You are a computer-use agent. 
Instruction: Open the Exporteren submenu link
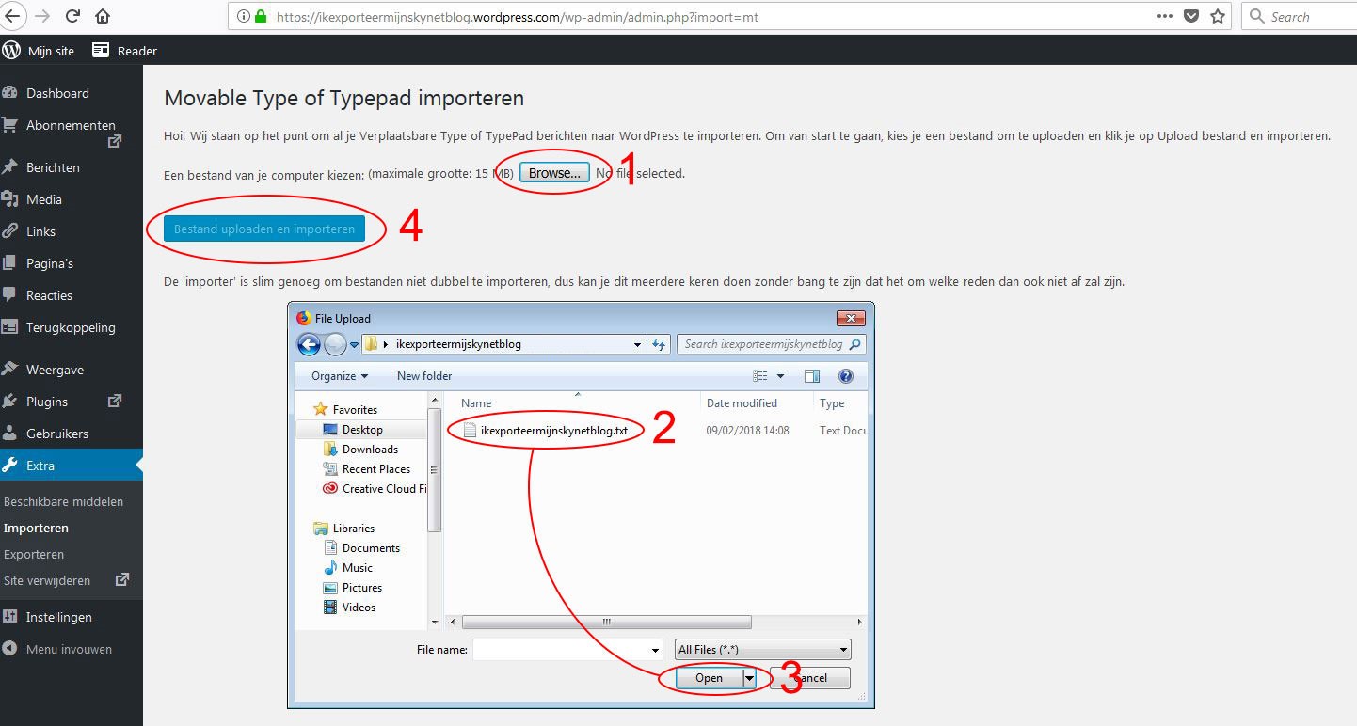pyautogui.click(x=34, y=554)
